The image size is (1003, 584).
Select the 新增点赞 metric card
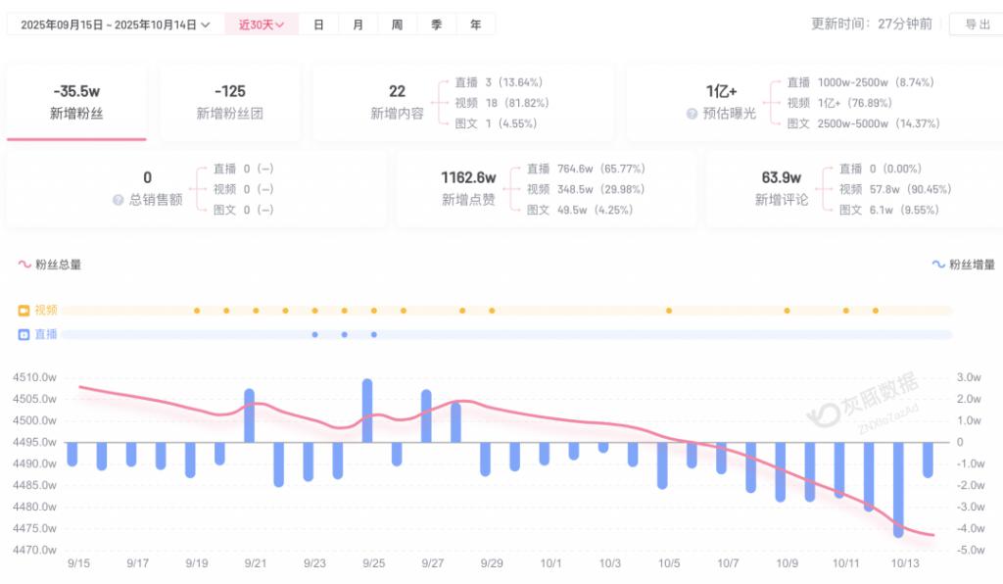468,188
